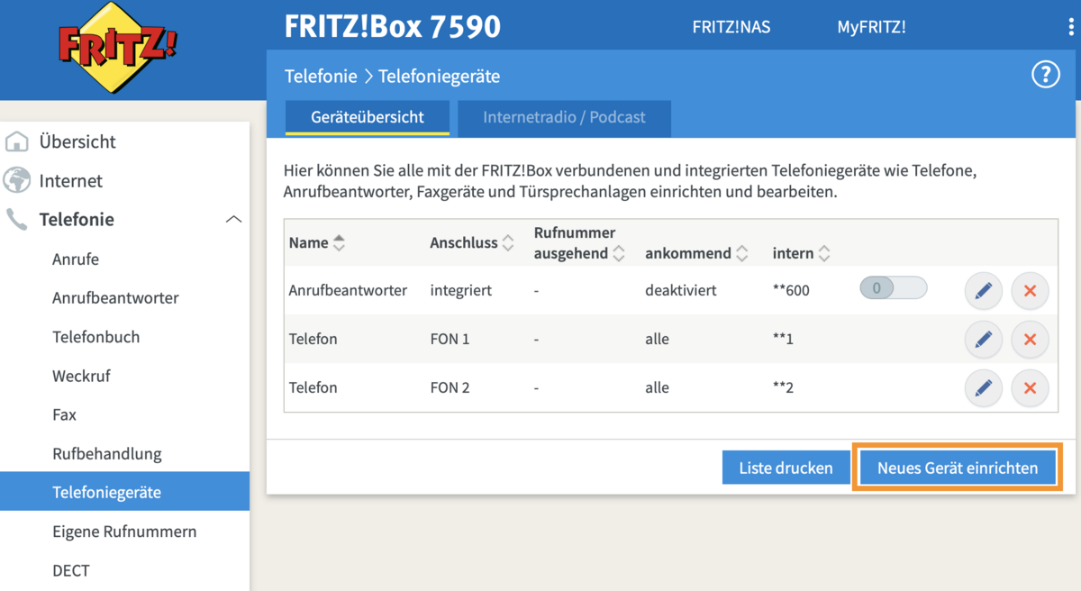Go to Übersicht in the sidebar
The height and width of the screenshot is (591, 1081).
[77, 141]
